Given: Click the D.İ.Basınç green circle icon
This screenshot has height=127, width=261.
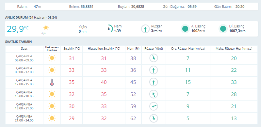Looking at the screenshot, I should point(223,29).
